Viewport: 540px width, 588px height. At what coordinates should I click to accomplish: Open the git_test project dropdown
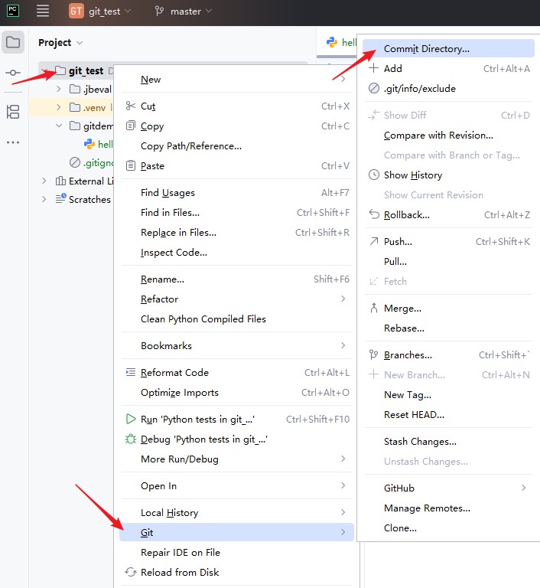point(100,11)
